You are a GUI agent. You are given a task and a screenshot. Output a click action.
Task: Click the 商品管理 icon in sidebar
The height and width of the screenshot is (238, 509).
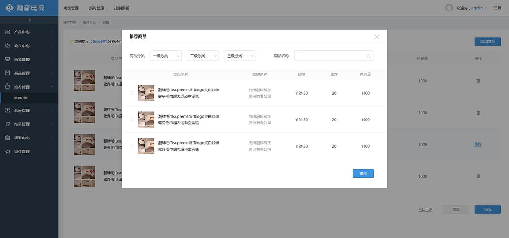click(7, 73)
